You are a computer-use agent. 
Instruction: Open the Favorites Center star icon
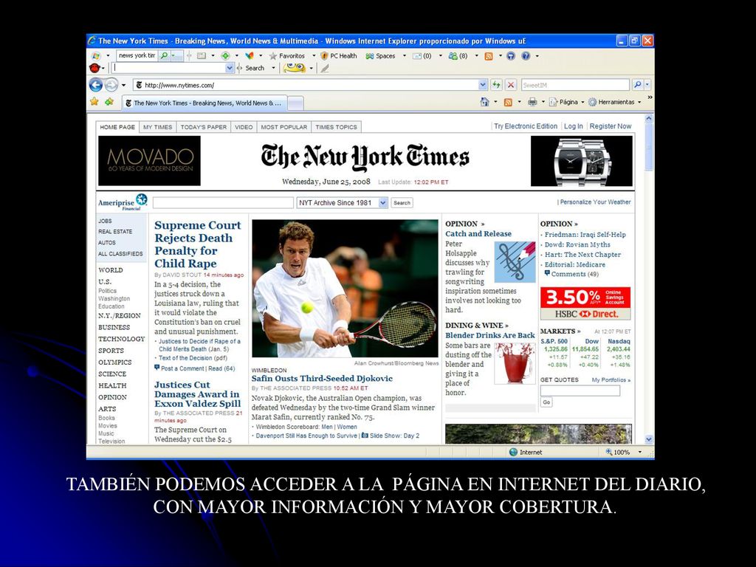pos(94,102)
